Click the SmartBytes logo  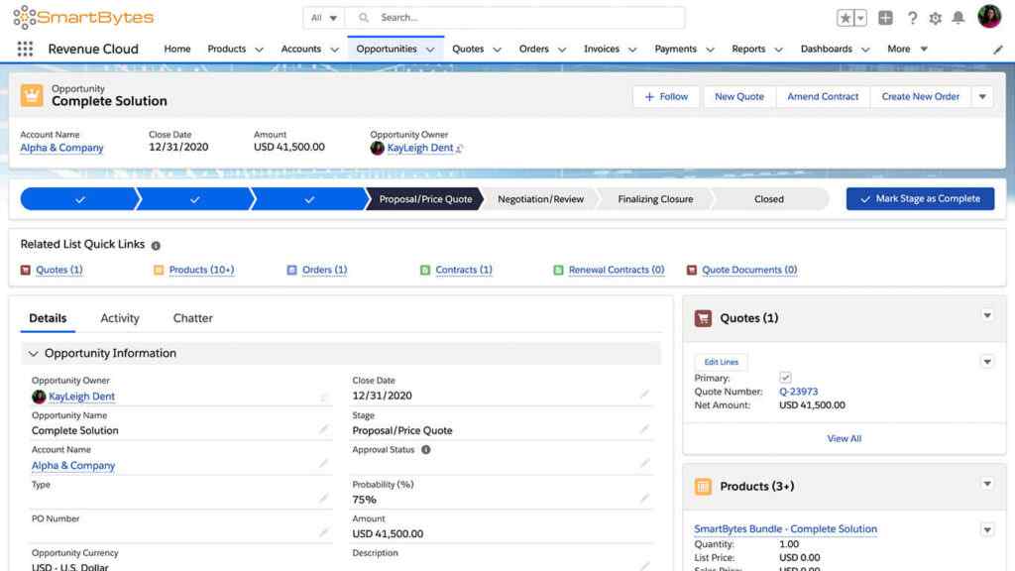click(x=83, y=18)
